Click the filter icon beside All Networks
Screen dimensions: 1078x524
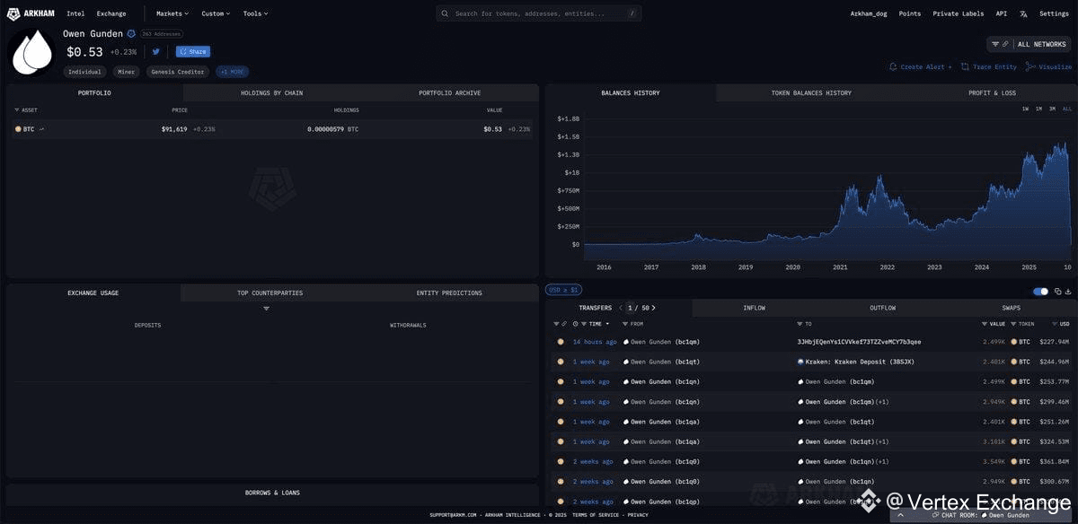point(995,44)
